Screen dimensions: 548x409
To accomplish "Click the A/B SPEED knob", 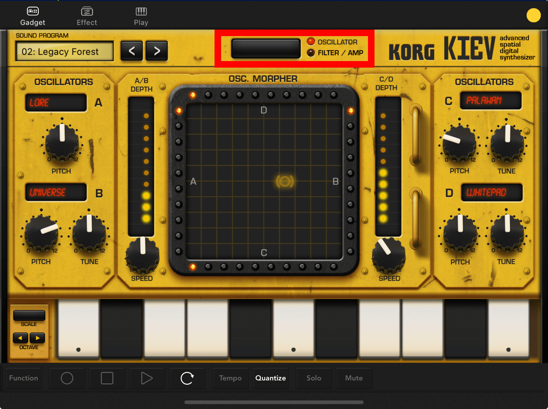I will pyautogui.click(x=143, y=256).
